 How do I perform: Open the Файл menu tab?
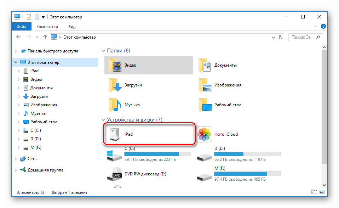coord(21,27)
